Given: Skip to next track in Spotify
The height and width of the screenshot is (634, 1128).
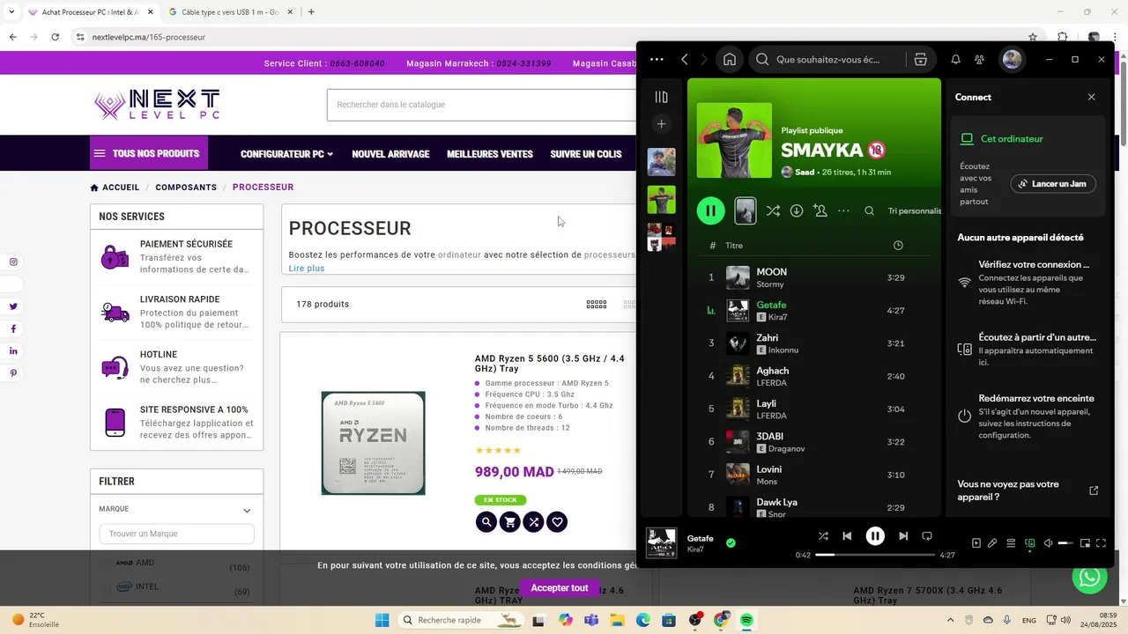Looking at the screenshot, I should (903, 535).
